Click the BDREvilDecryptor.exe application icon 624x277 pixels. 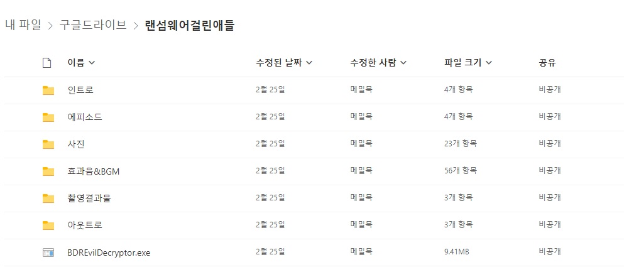coord(48,253)
